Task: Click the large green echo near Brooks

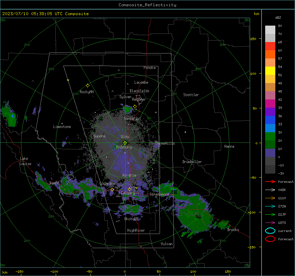Action: pos(196,215)
